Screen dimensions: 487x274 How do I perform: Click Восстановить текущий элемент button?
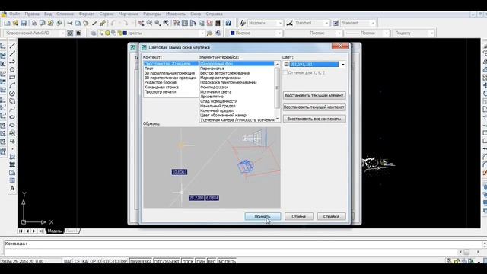[314, 96]
